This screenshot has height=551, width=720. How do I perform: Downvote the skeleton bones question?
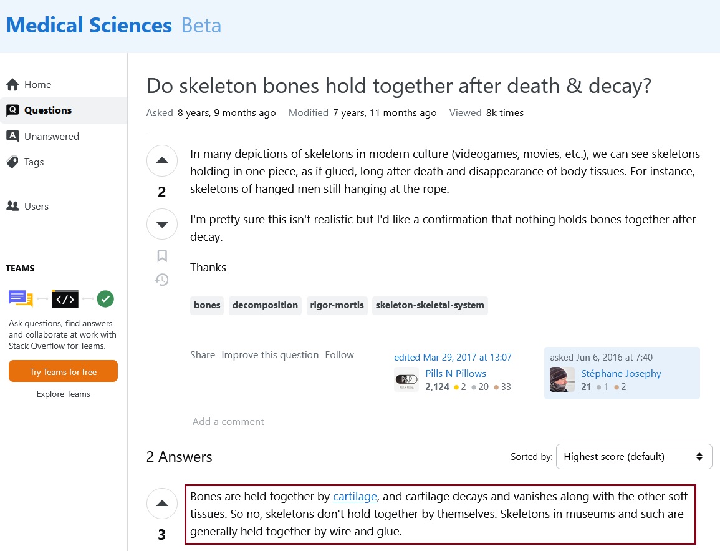click(x=162, y=224)
